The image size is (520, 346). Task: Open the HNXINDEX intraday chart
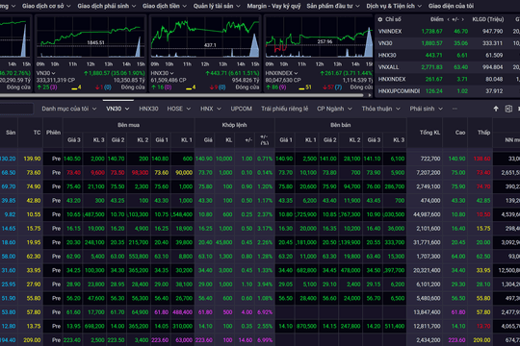tap(319, 37)
